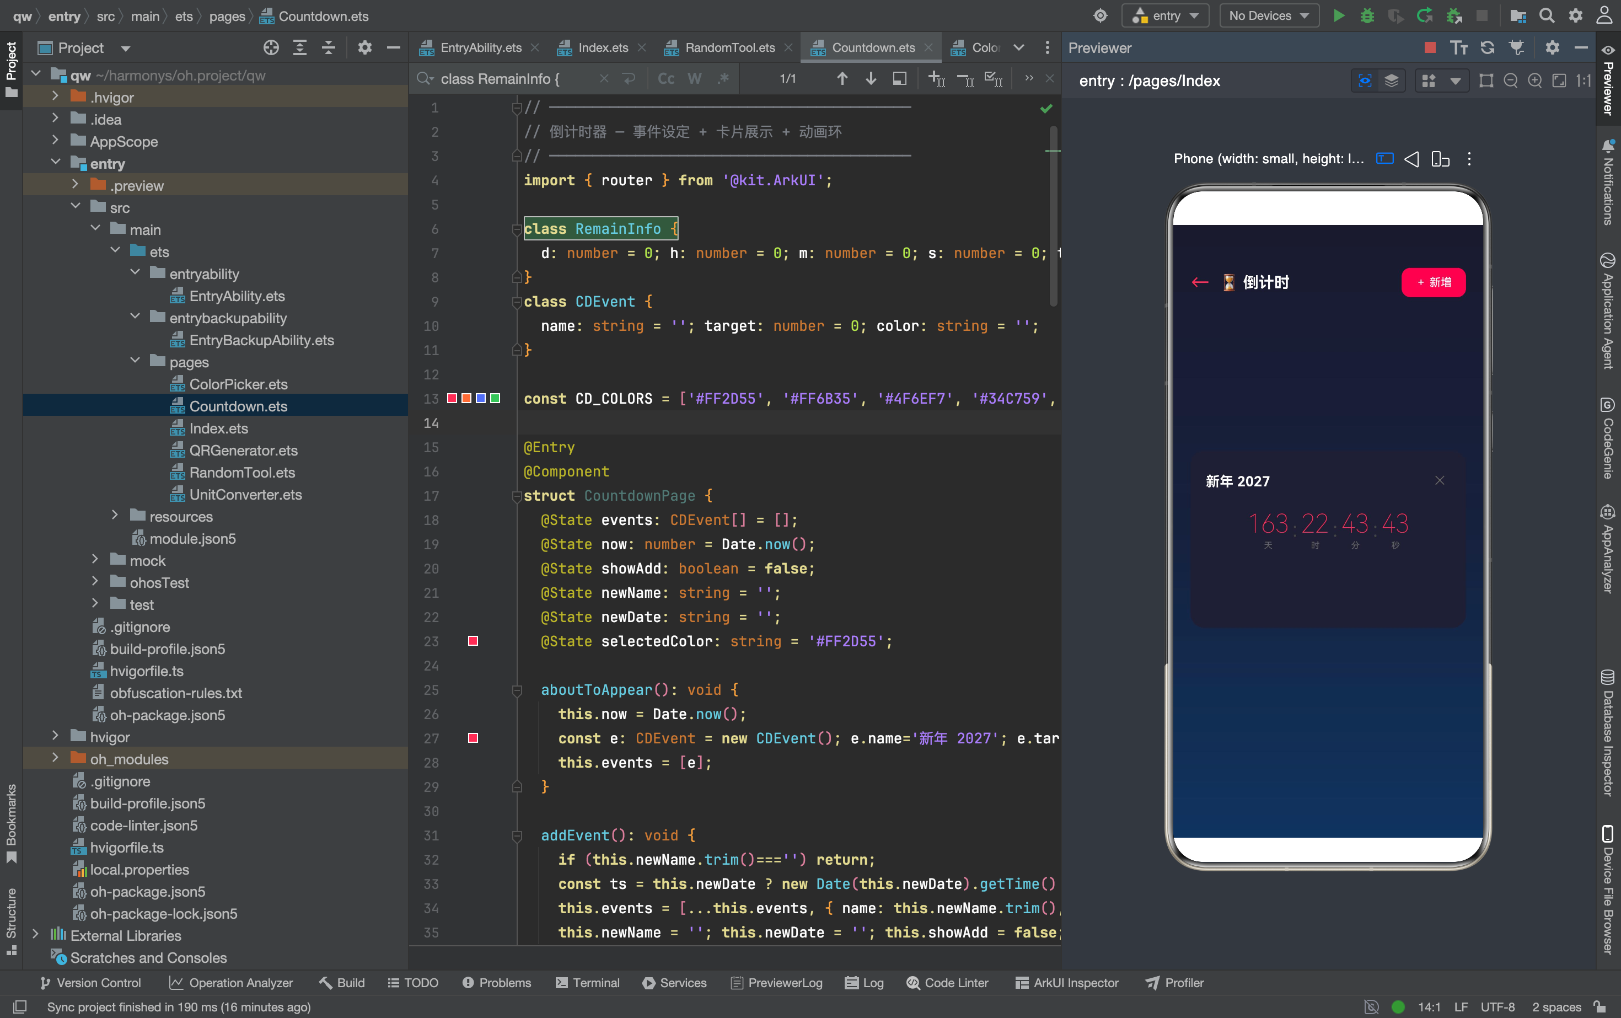Open the Profiler tool window
The image size is (1621, 1018).
click(x=1175, y=983)
